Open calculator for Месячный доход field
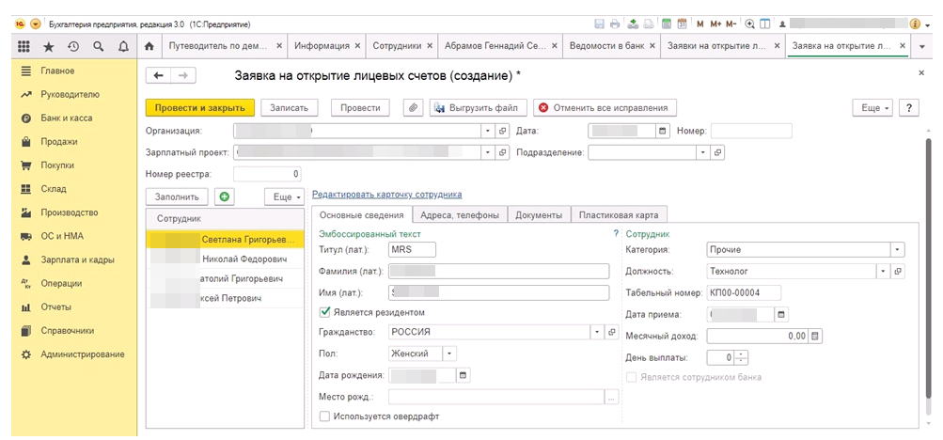Screen dimensions: 943x440 pos(815,336)
